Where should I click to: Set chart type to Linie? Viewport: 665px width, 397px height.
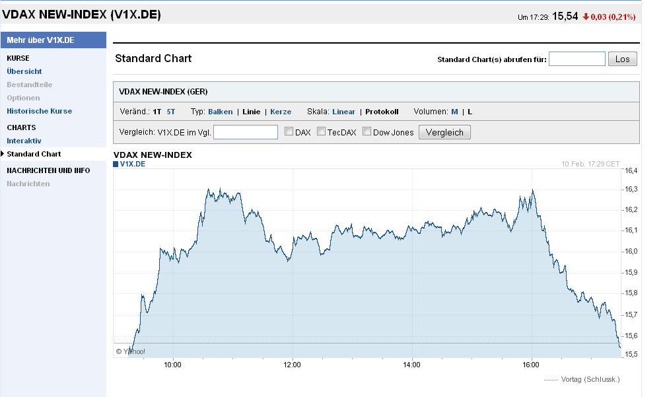click(x=252, y=112)
